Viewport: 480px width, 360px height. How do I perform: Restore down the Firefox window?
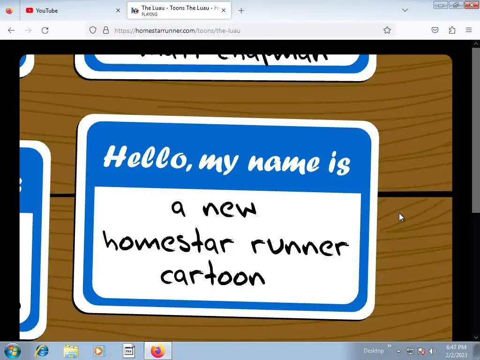tap(456, 5)
